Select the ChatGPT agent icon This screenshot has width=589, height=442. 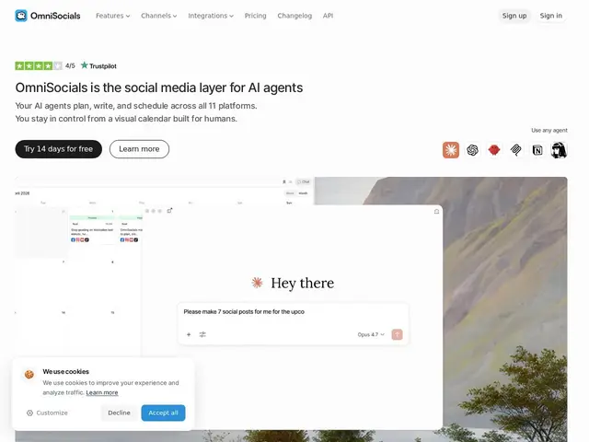click(x=472, y=150)
